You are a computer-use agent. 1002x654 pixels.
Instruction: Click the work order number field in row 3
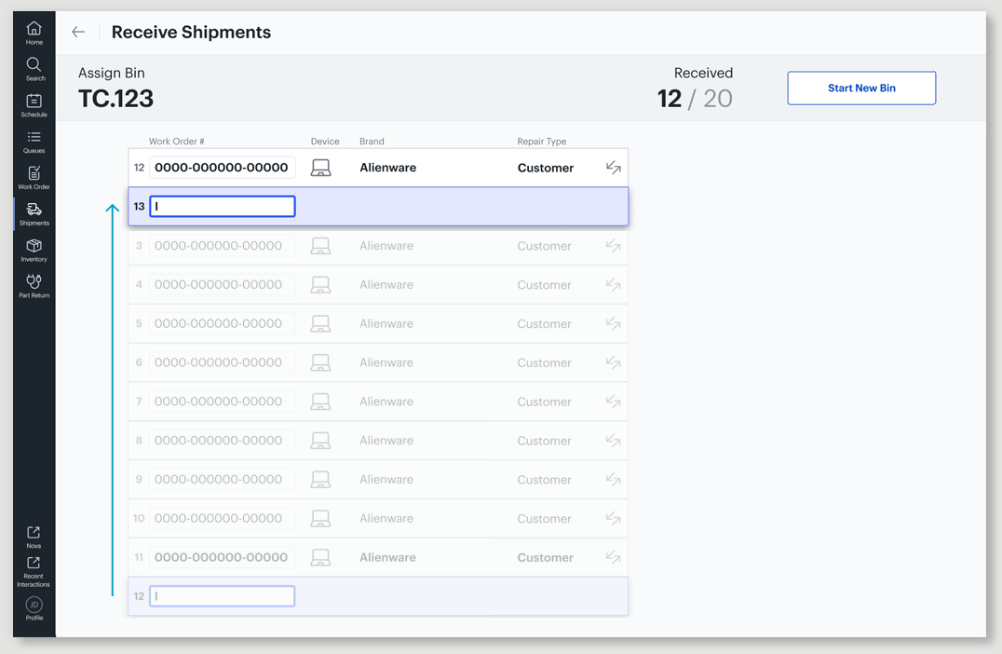pyautogui.click(x=223, y=246)
